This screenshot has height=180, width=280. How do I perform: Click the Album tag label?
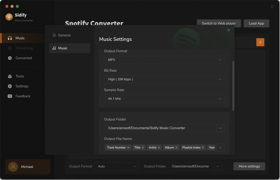coord(169,147)
